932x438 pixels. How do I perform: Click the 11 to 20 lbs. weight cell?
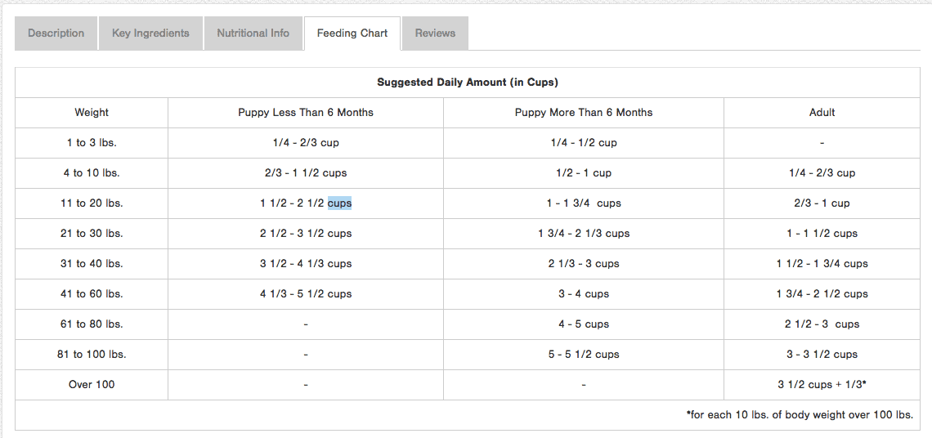(x=92, y=203)
